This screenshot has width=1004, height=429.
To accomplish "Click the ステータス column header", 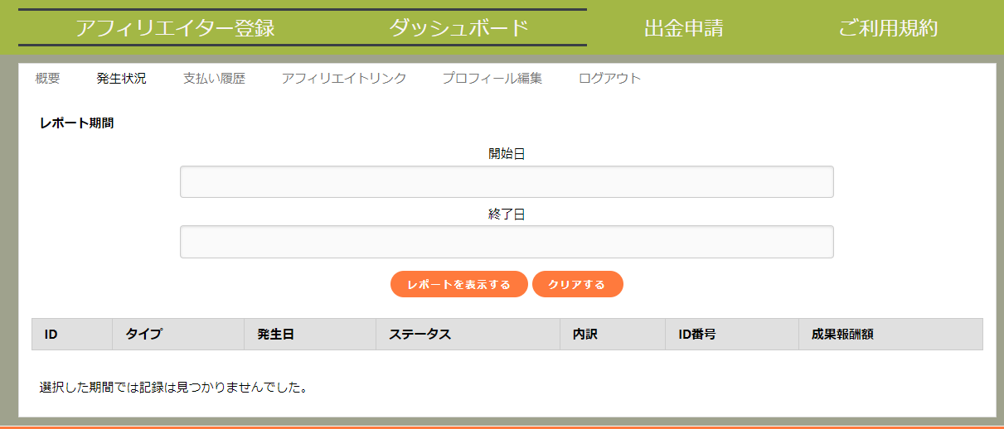I will click(x=468, y=335).
